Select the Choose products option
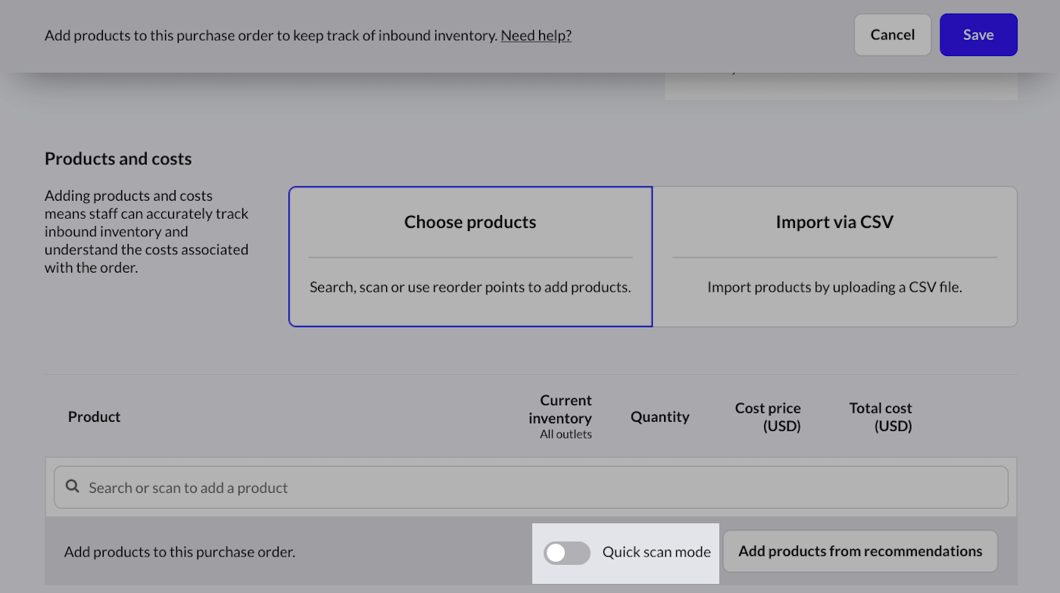The width and height of the screenshot is (1060, 593). tap(470, 256)
